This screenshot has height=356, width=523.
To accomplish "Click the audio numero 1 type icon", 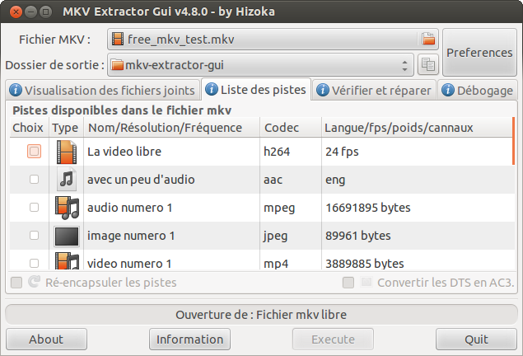I will [66, 208].
